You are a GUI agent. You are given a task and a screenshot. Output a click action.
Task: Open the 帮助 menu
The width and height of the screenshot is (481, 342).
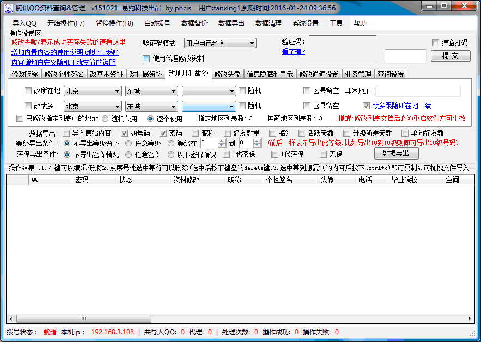point(360,23)
